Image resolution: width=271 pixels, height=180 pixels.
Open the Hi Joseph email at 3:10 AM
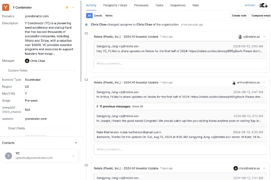pos(180,119)
